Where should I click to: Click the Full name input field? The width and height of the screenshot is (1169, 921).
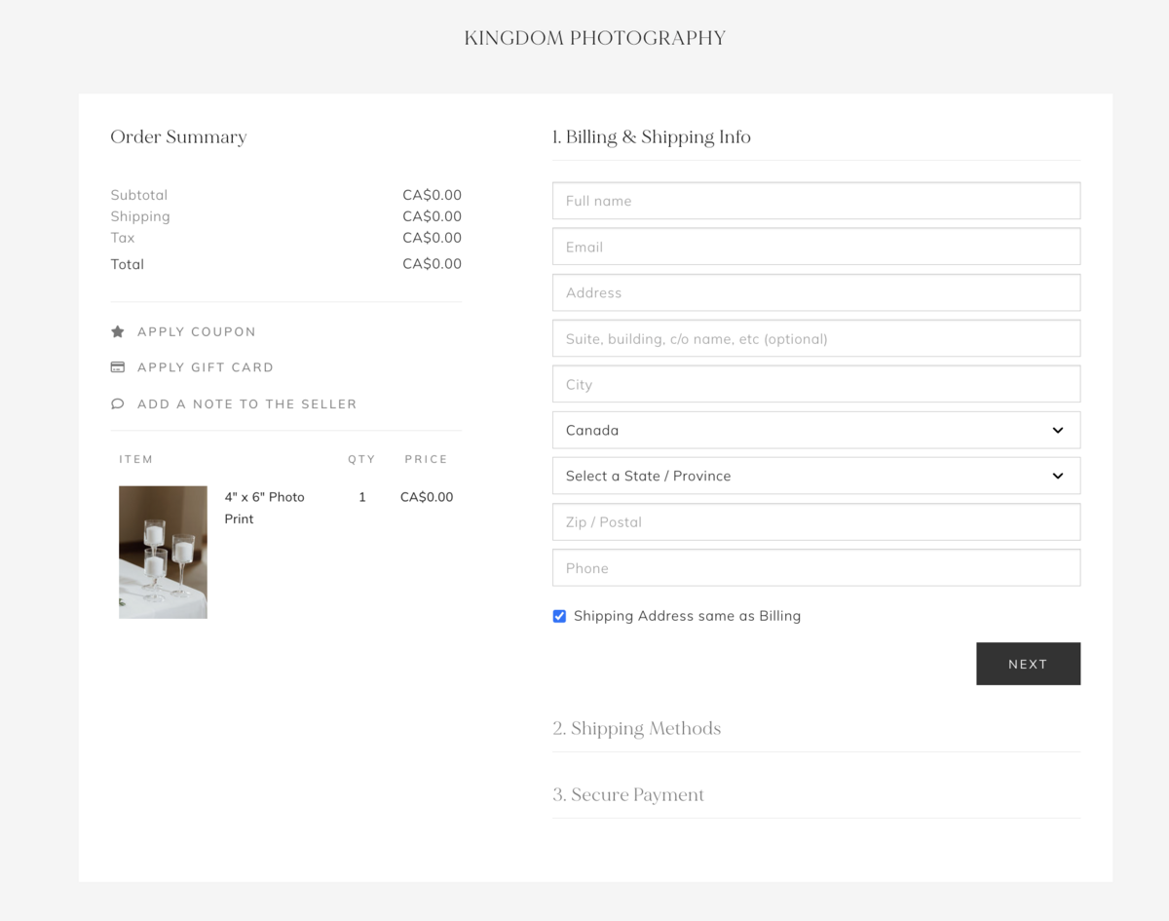coord(815,201)
